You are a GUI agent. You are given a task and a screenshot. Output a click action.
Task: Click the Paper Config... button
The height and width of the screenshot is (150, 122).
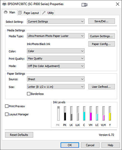click(101, 44)
